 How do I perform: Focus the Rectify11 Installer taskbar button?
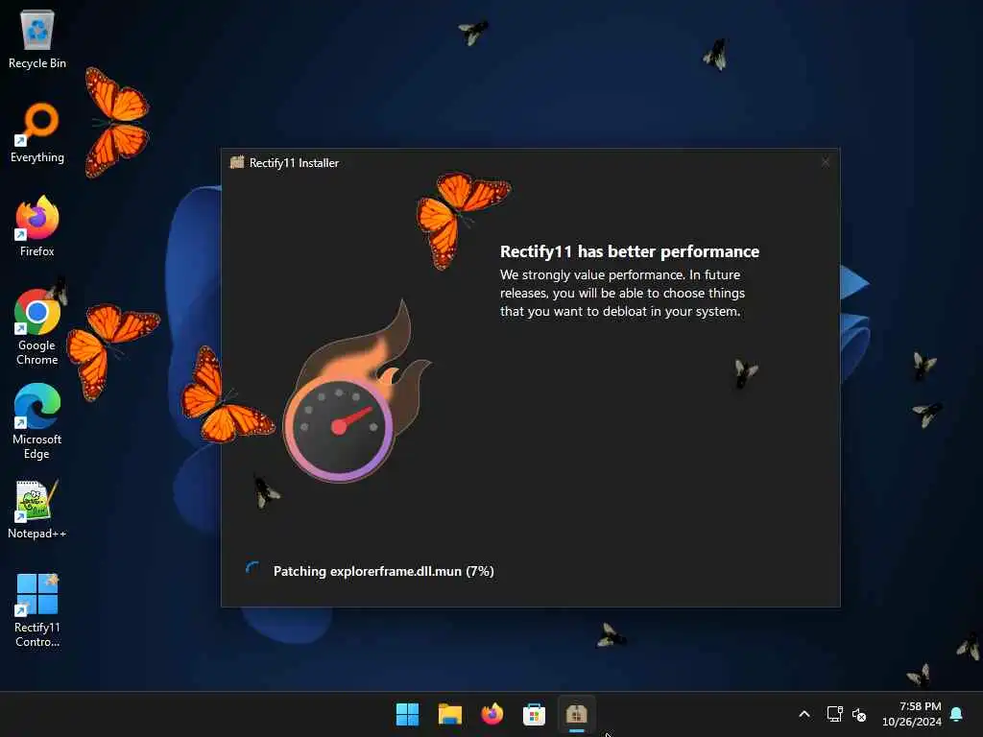(x=576, y=714)
